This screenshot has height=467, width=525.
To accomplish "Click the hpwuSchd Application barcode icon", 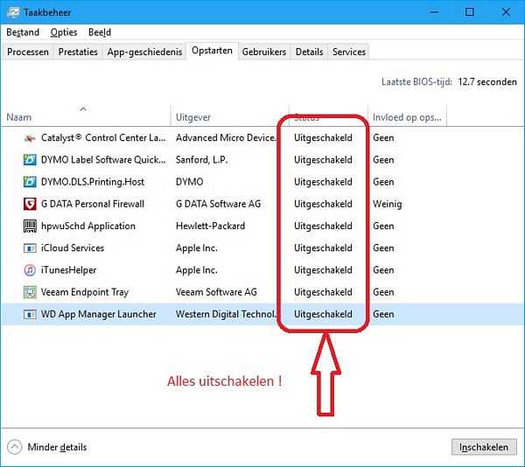I will point(30,227).
